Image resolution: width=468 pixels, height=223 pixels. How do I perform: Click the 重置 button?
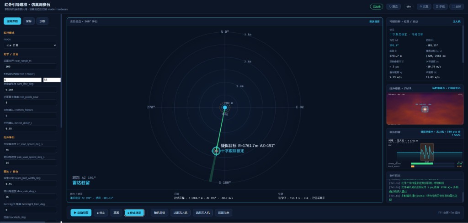click(117, 213)
